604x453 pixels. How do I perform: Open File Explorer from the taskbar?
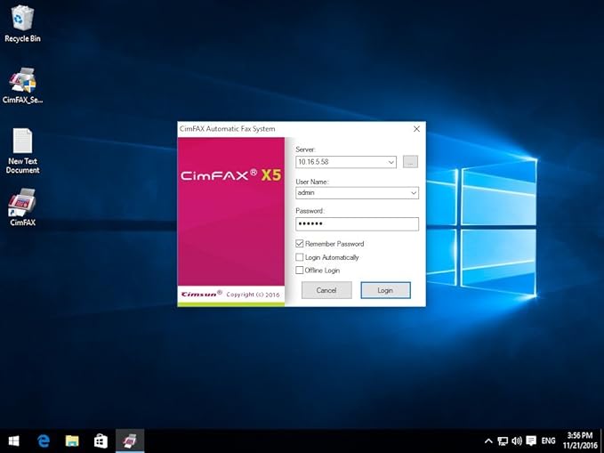click(72, 441)
